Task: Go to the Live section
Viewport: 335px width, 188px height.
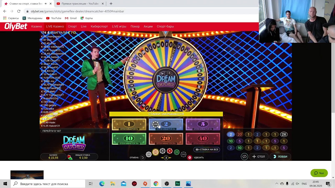Action: [x=84, y=26]
